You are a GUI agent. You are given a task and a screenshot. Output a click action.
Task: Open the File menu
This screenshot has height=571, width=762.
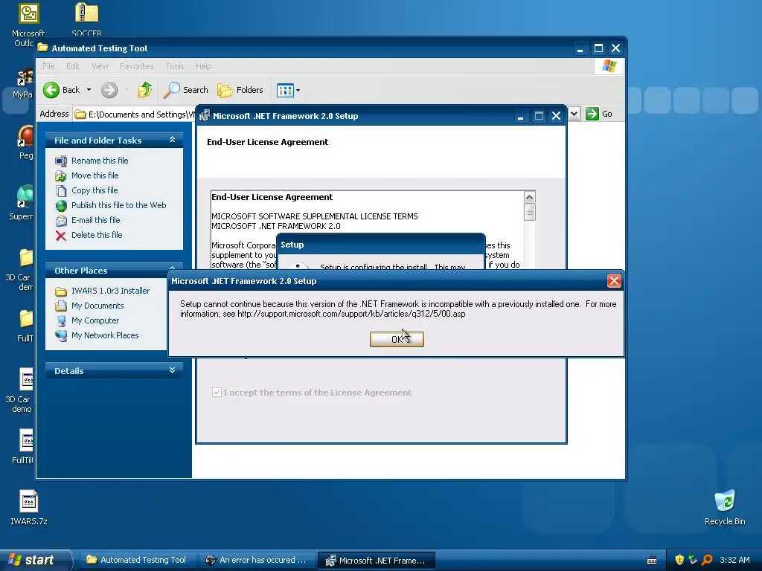(48, 66)
